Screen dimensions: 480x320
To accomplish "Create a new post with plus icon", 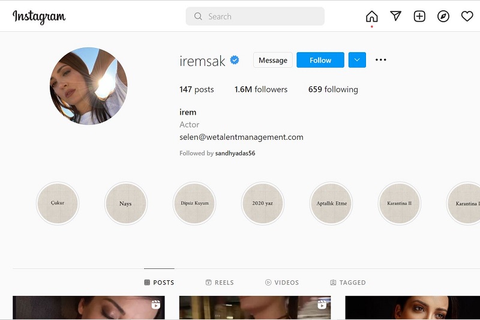I will [x=419, y=16].
